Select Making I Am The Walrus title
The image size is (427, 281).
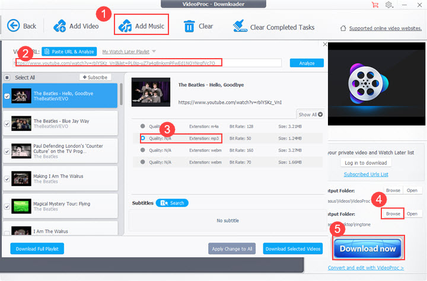click(x=58, y=176)
